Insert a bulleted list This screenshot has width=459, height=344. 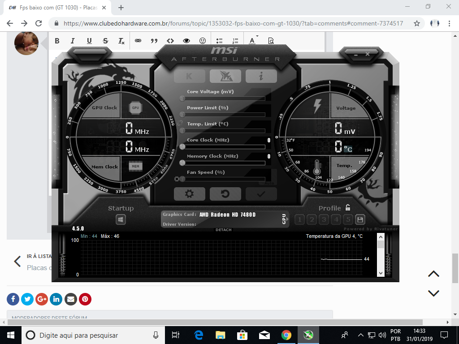[219, 41]
